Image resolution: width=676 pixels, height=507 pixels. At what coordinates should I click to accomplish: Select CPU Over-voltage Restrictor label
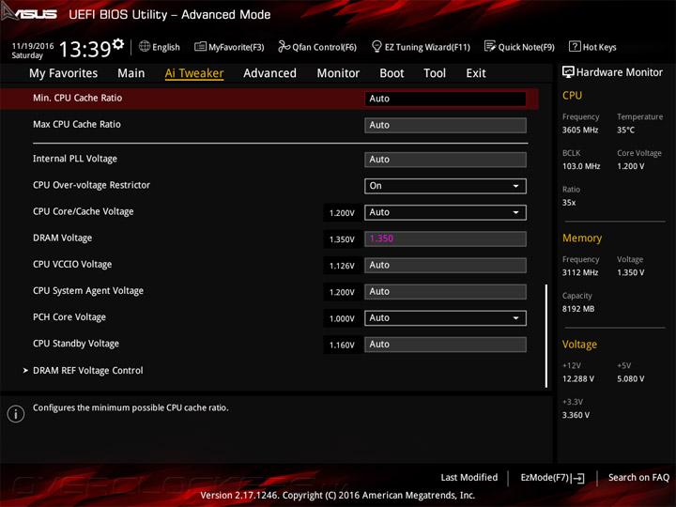(x=91, y=185)
